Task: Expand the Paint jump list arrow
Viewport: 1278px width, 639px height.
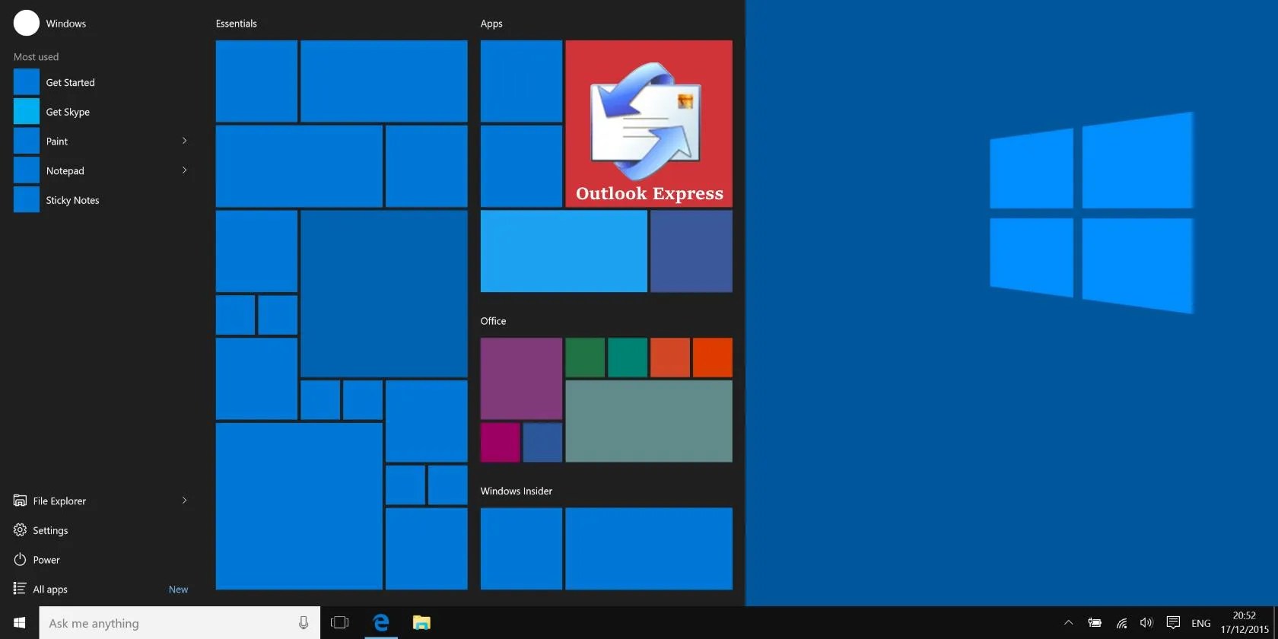Action: (184, 141)
